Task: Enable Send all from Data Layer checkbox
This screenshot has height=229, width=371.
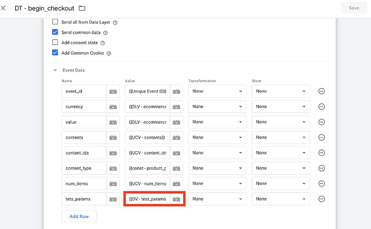Action: click(55, 22)
